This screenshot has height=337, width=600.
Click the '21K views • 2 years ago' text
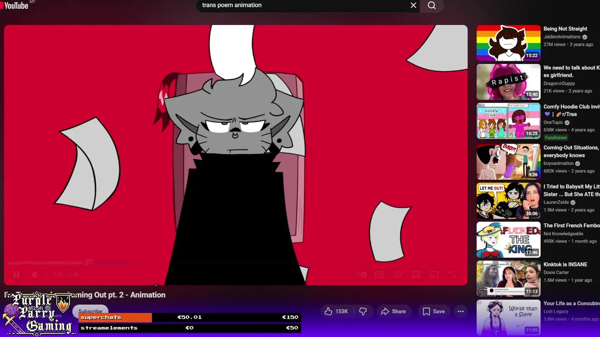(x=568, y=91)
